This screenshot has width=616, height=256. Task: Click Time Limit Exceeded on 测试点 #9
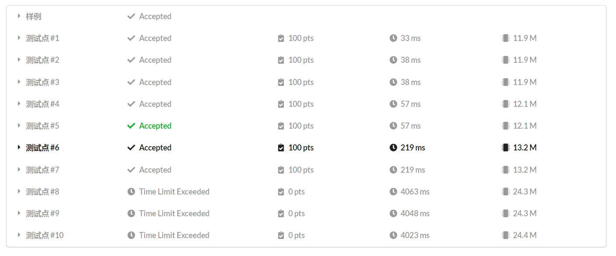174,214
